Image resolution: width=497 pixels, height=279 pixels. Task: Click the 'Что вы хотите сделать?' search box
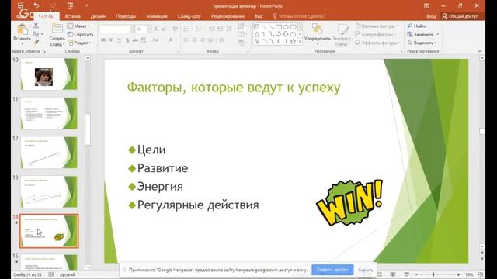[x=298, y=16]
